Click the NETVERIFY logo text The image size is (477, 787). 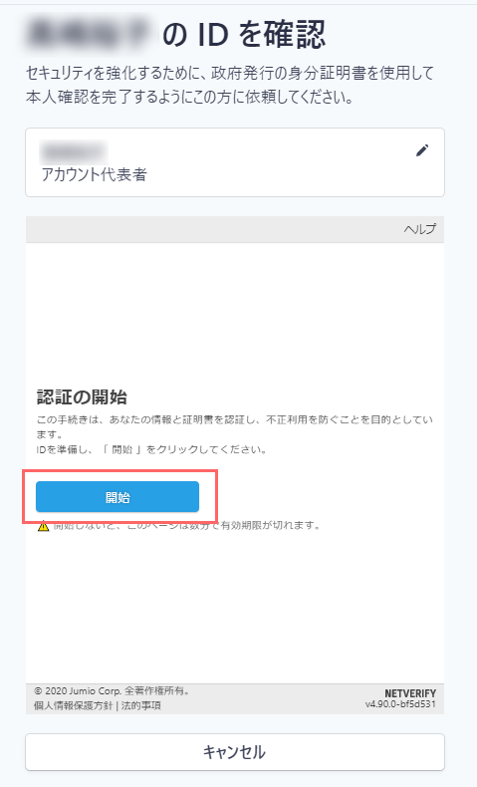pos(410,693)
